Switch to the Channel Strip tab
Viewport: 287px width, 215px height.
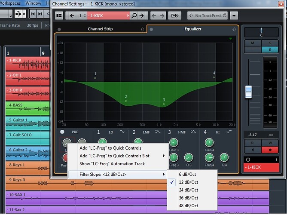pyautogui.click(x=100, y=29)
